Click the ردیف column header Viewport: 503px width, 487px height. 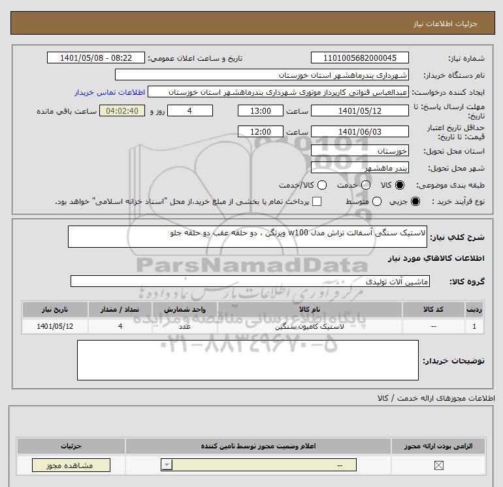tap(474, 309)
